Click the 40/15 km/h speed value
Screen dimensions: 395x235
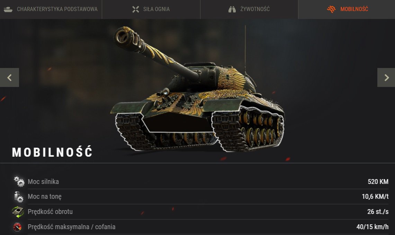click(x=372, y=227)
